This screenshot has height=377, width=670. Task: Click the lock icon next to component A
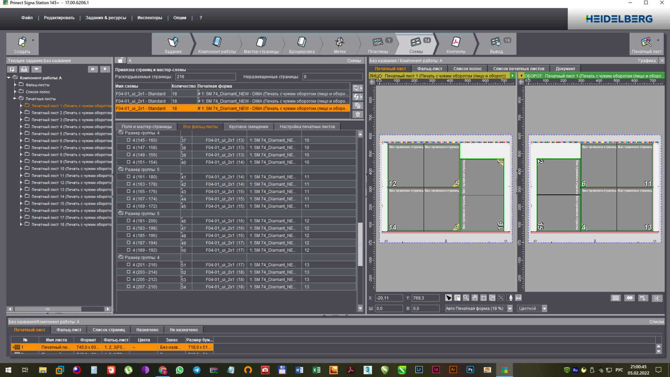click(x=121, y=60)
